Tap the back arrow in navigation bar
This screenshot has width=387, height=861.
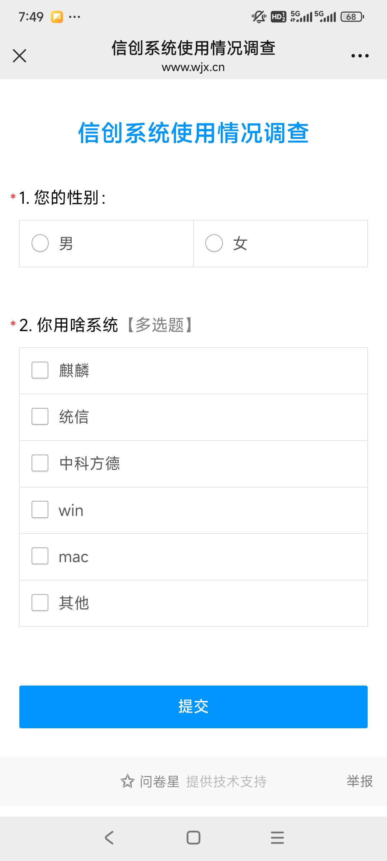(109, 837)
